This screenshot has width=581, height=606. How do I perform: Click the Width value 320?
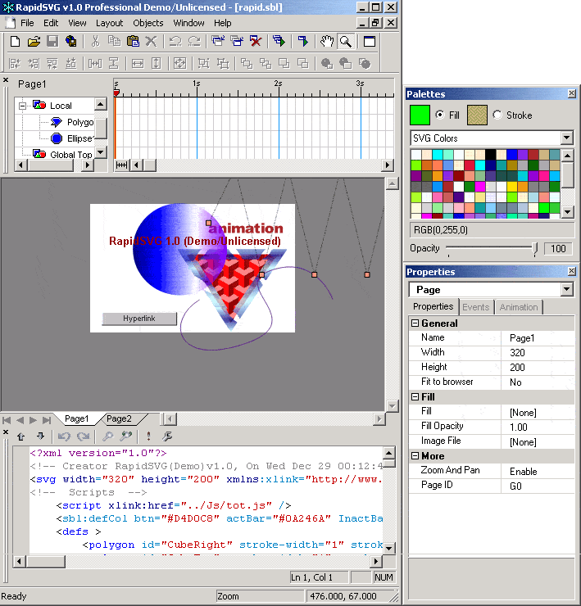pyautogui.click(x=538, y=352)
